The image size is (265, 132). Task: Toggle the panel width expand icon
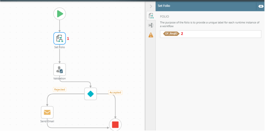click(260, 6)
